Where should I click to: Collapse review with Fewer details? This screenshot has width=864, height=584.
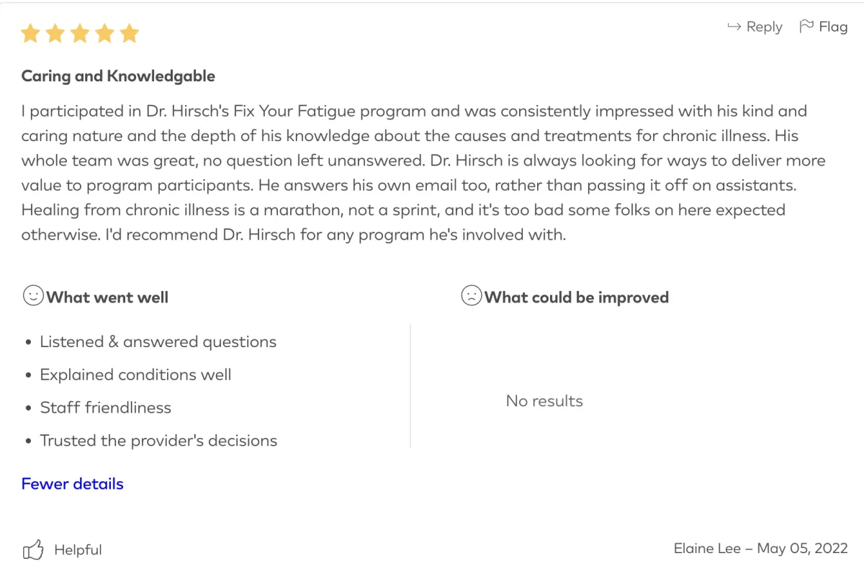[72, 484]
